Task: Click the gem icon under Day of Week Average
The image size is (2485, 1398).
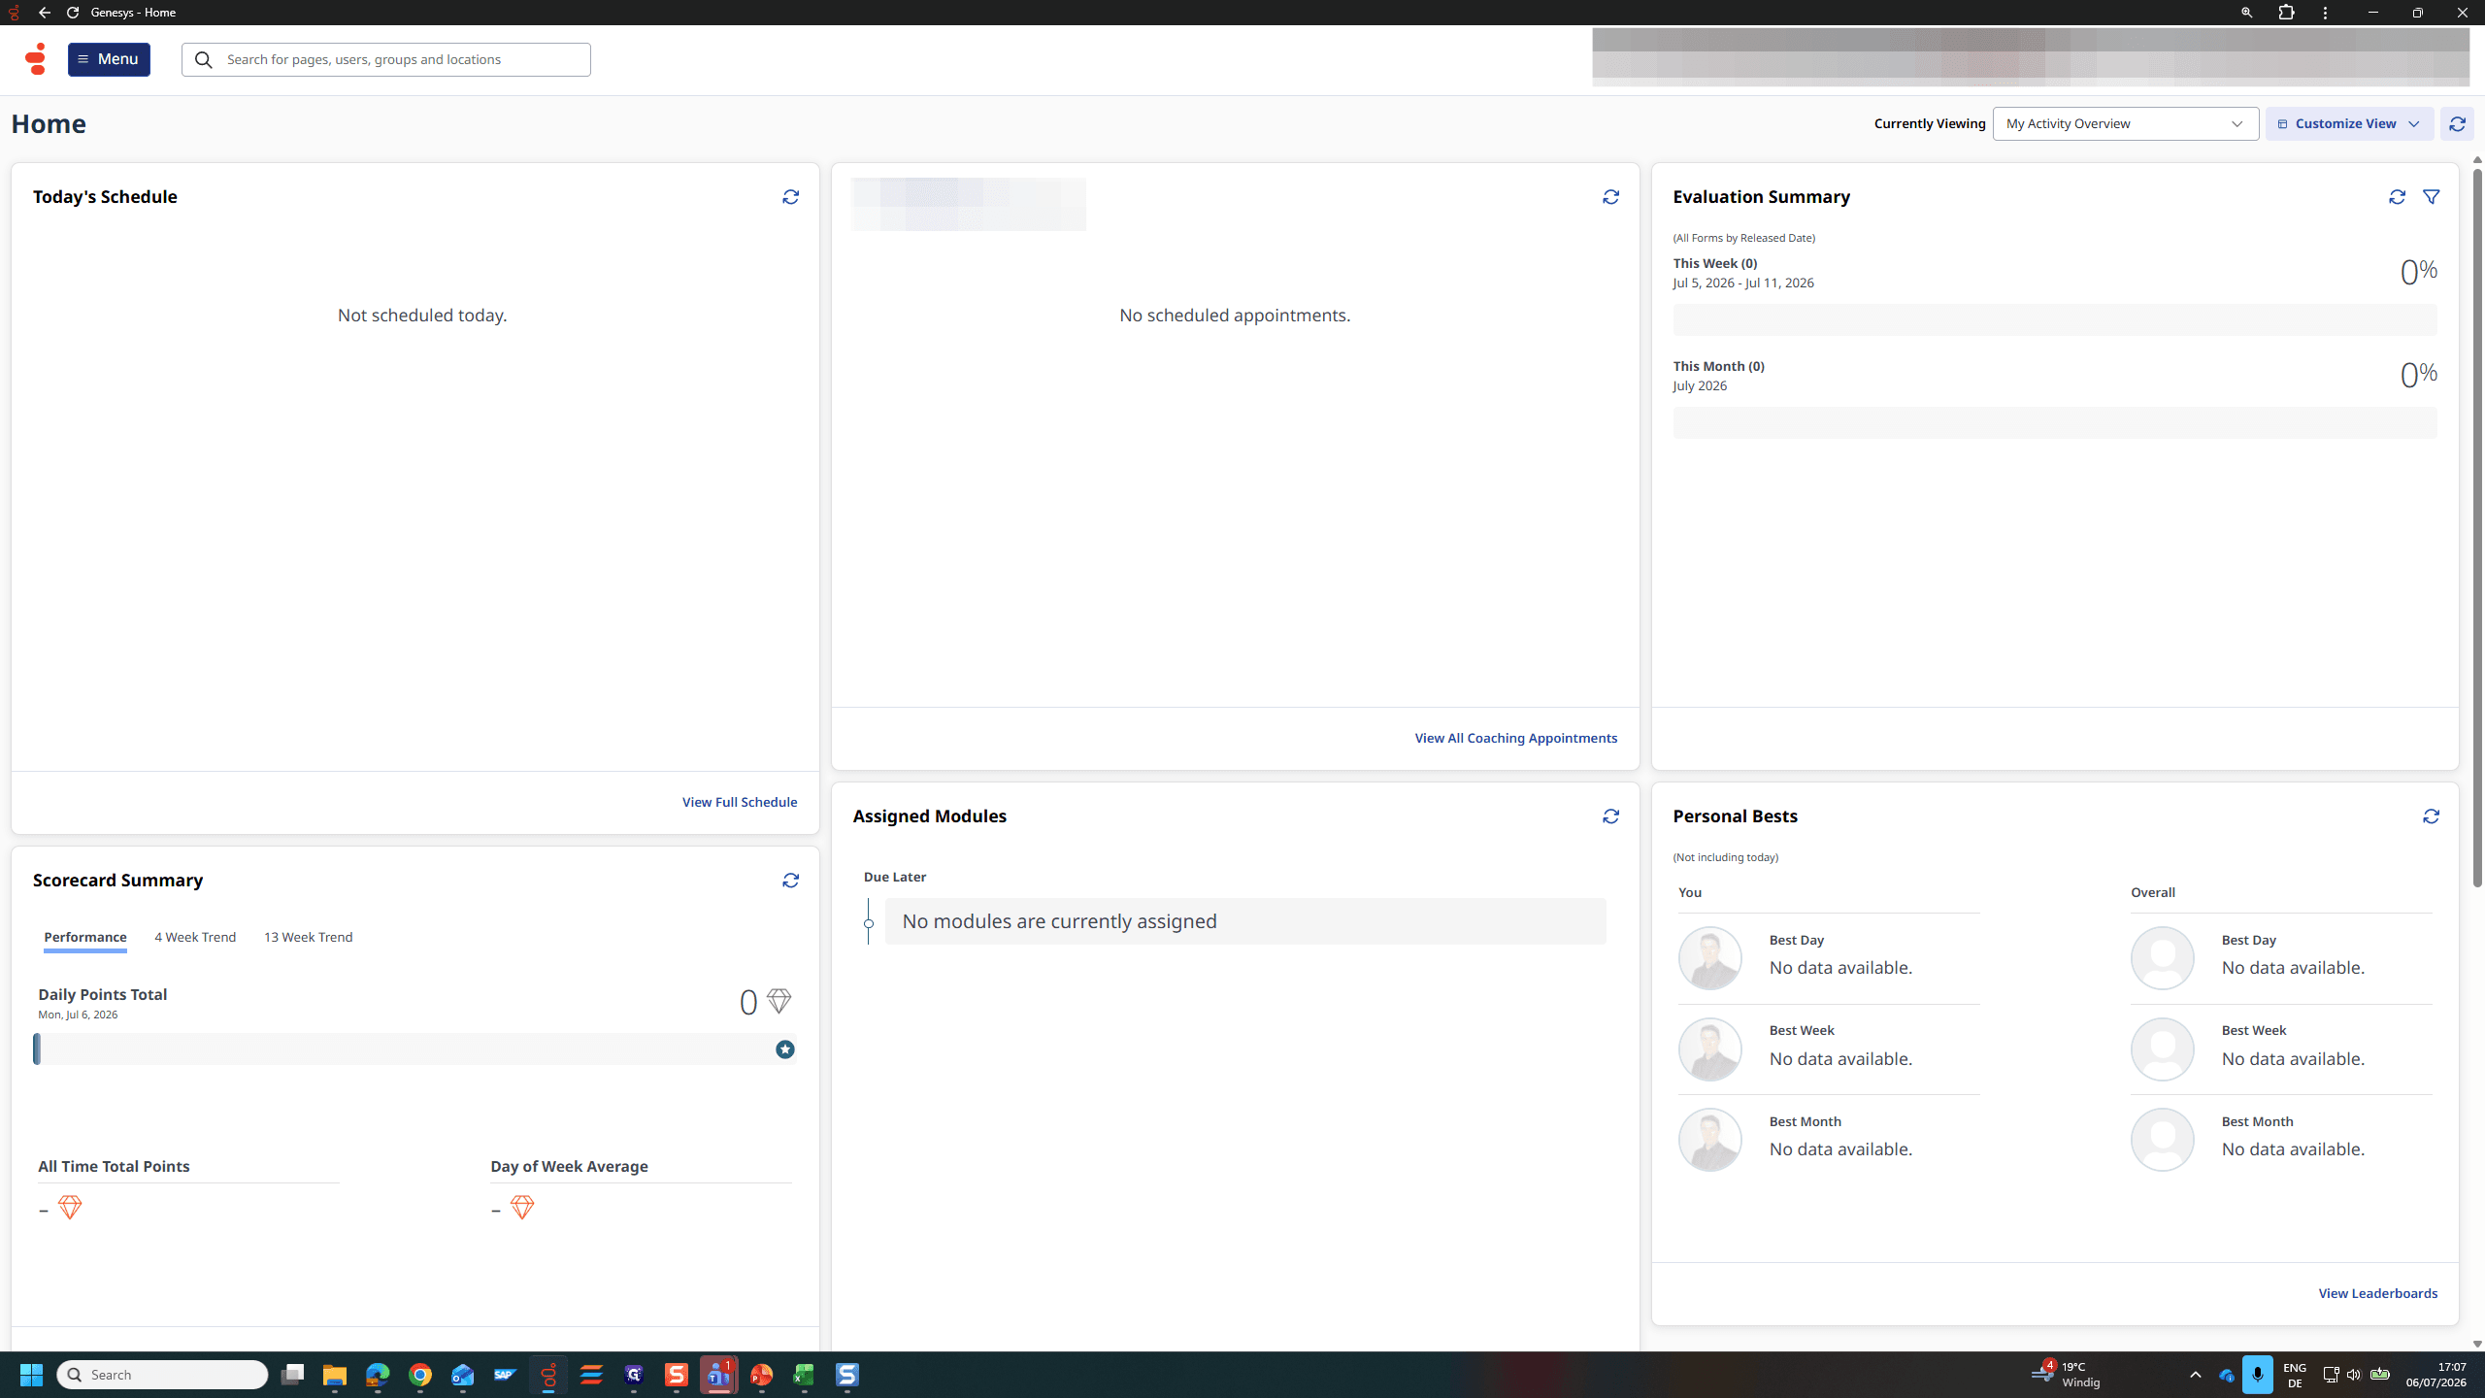Action: point(522,1208)
